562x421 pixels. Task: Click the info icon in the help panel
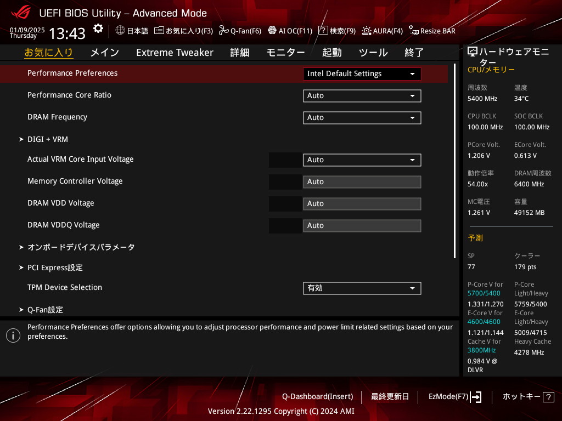click(x=13, y=335)
